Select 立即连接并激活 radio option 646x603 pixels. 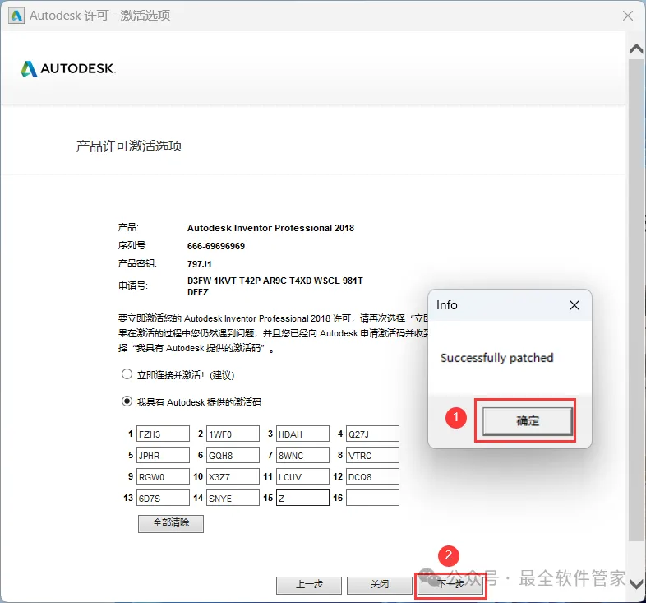point(127,374)
